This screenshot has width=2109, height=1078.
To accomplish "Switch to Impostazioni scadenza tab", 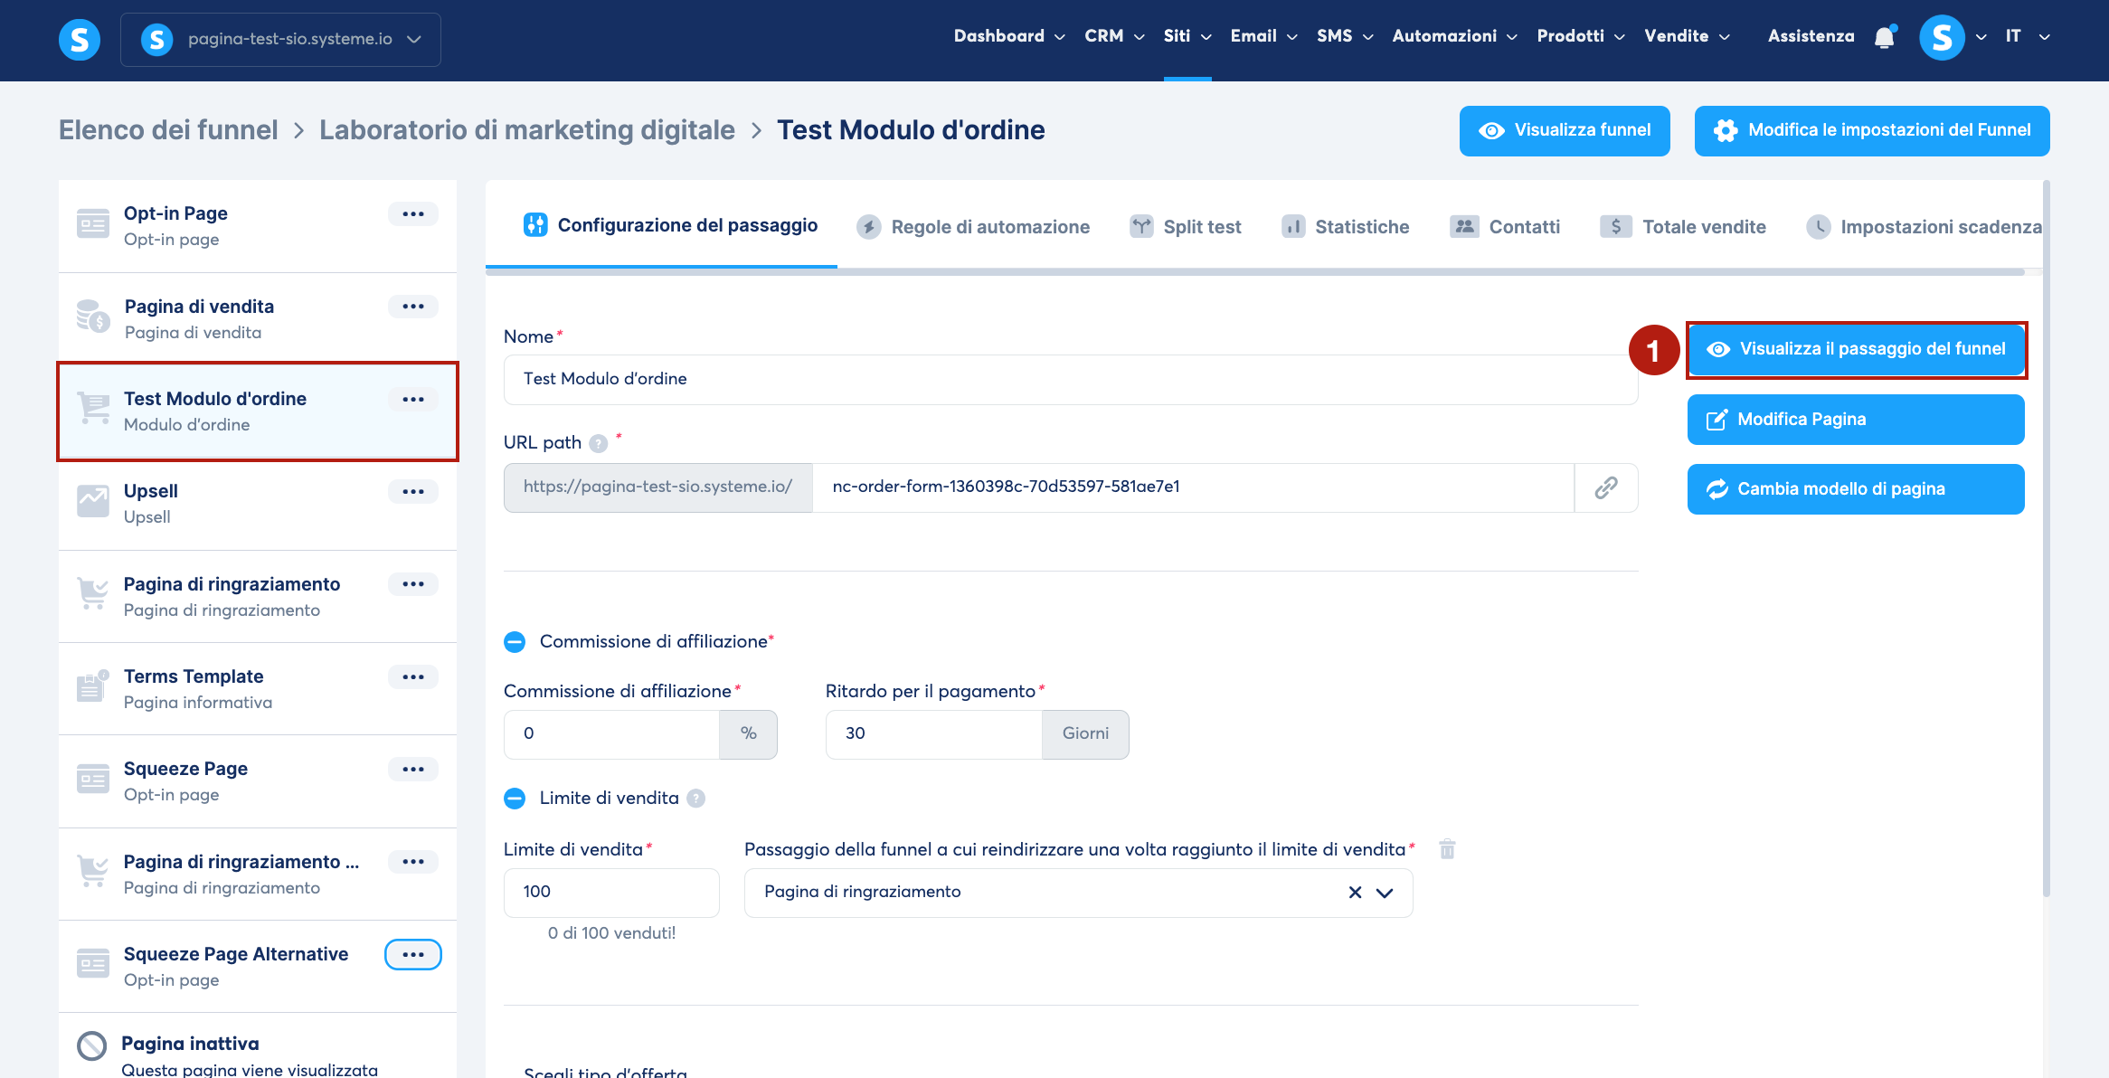I will (x=1924, y=227).
